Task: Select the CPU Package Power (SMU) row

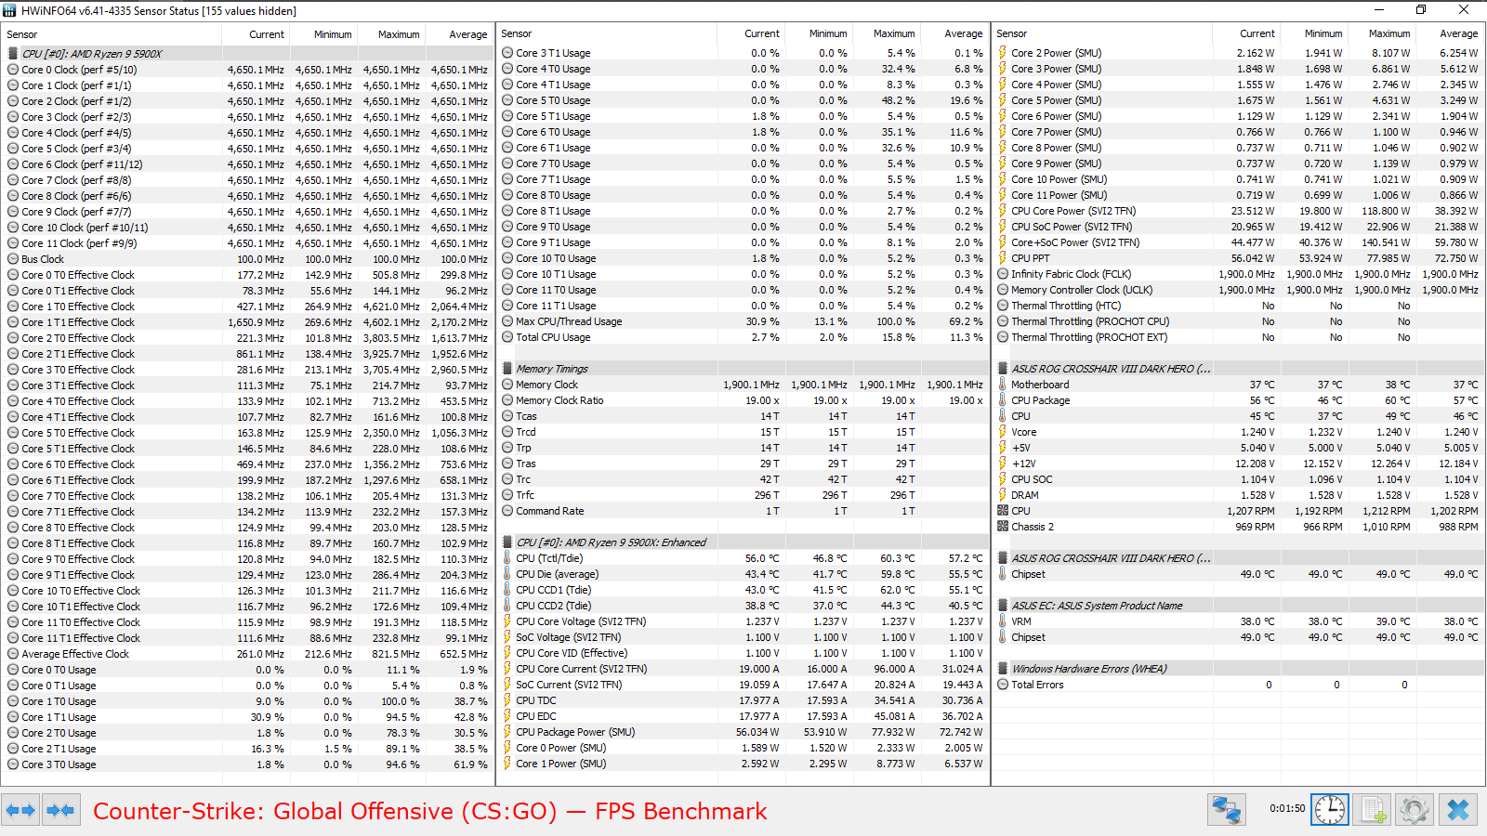Action: tap(743, 732)
